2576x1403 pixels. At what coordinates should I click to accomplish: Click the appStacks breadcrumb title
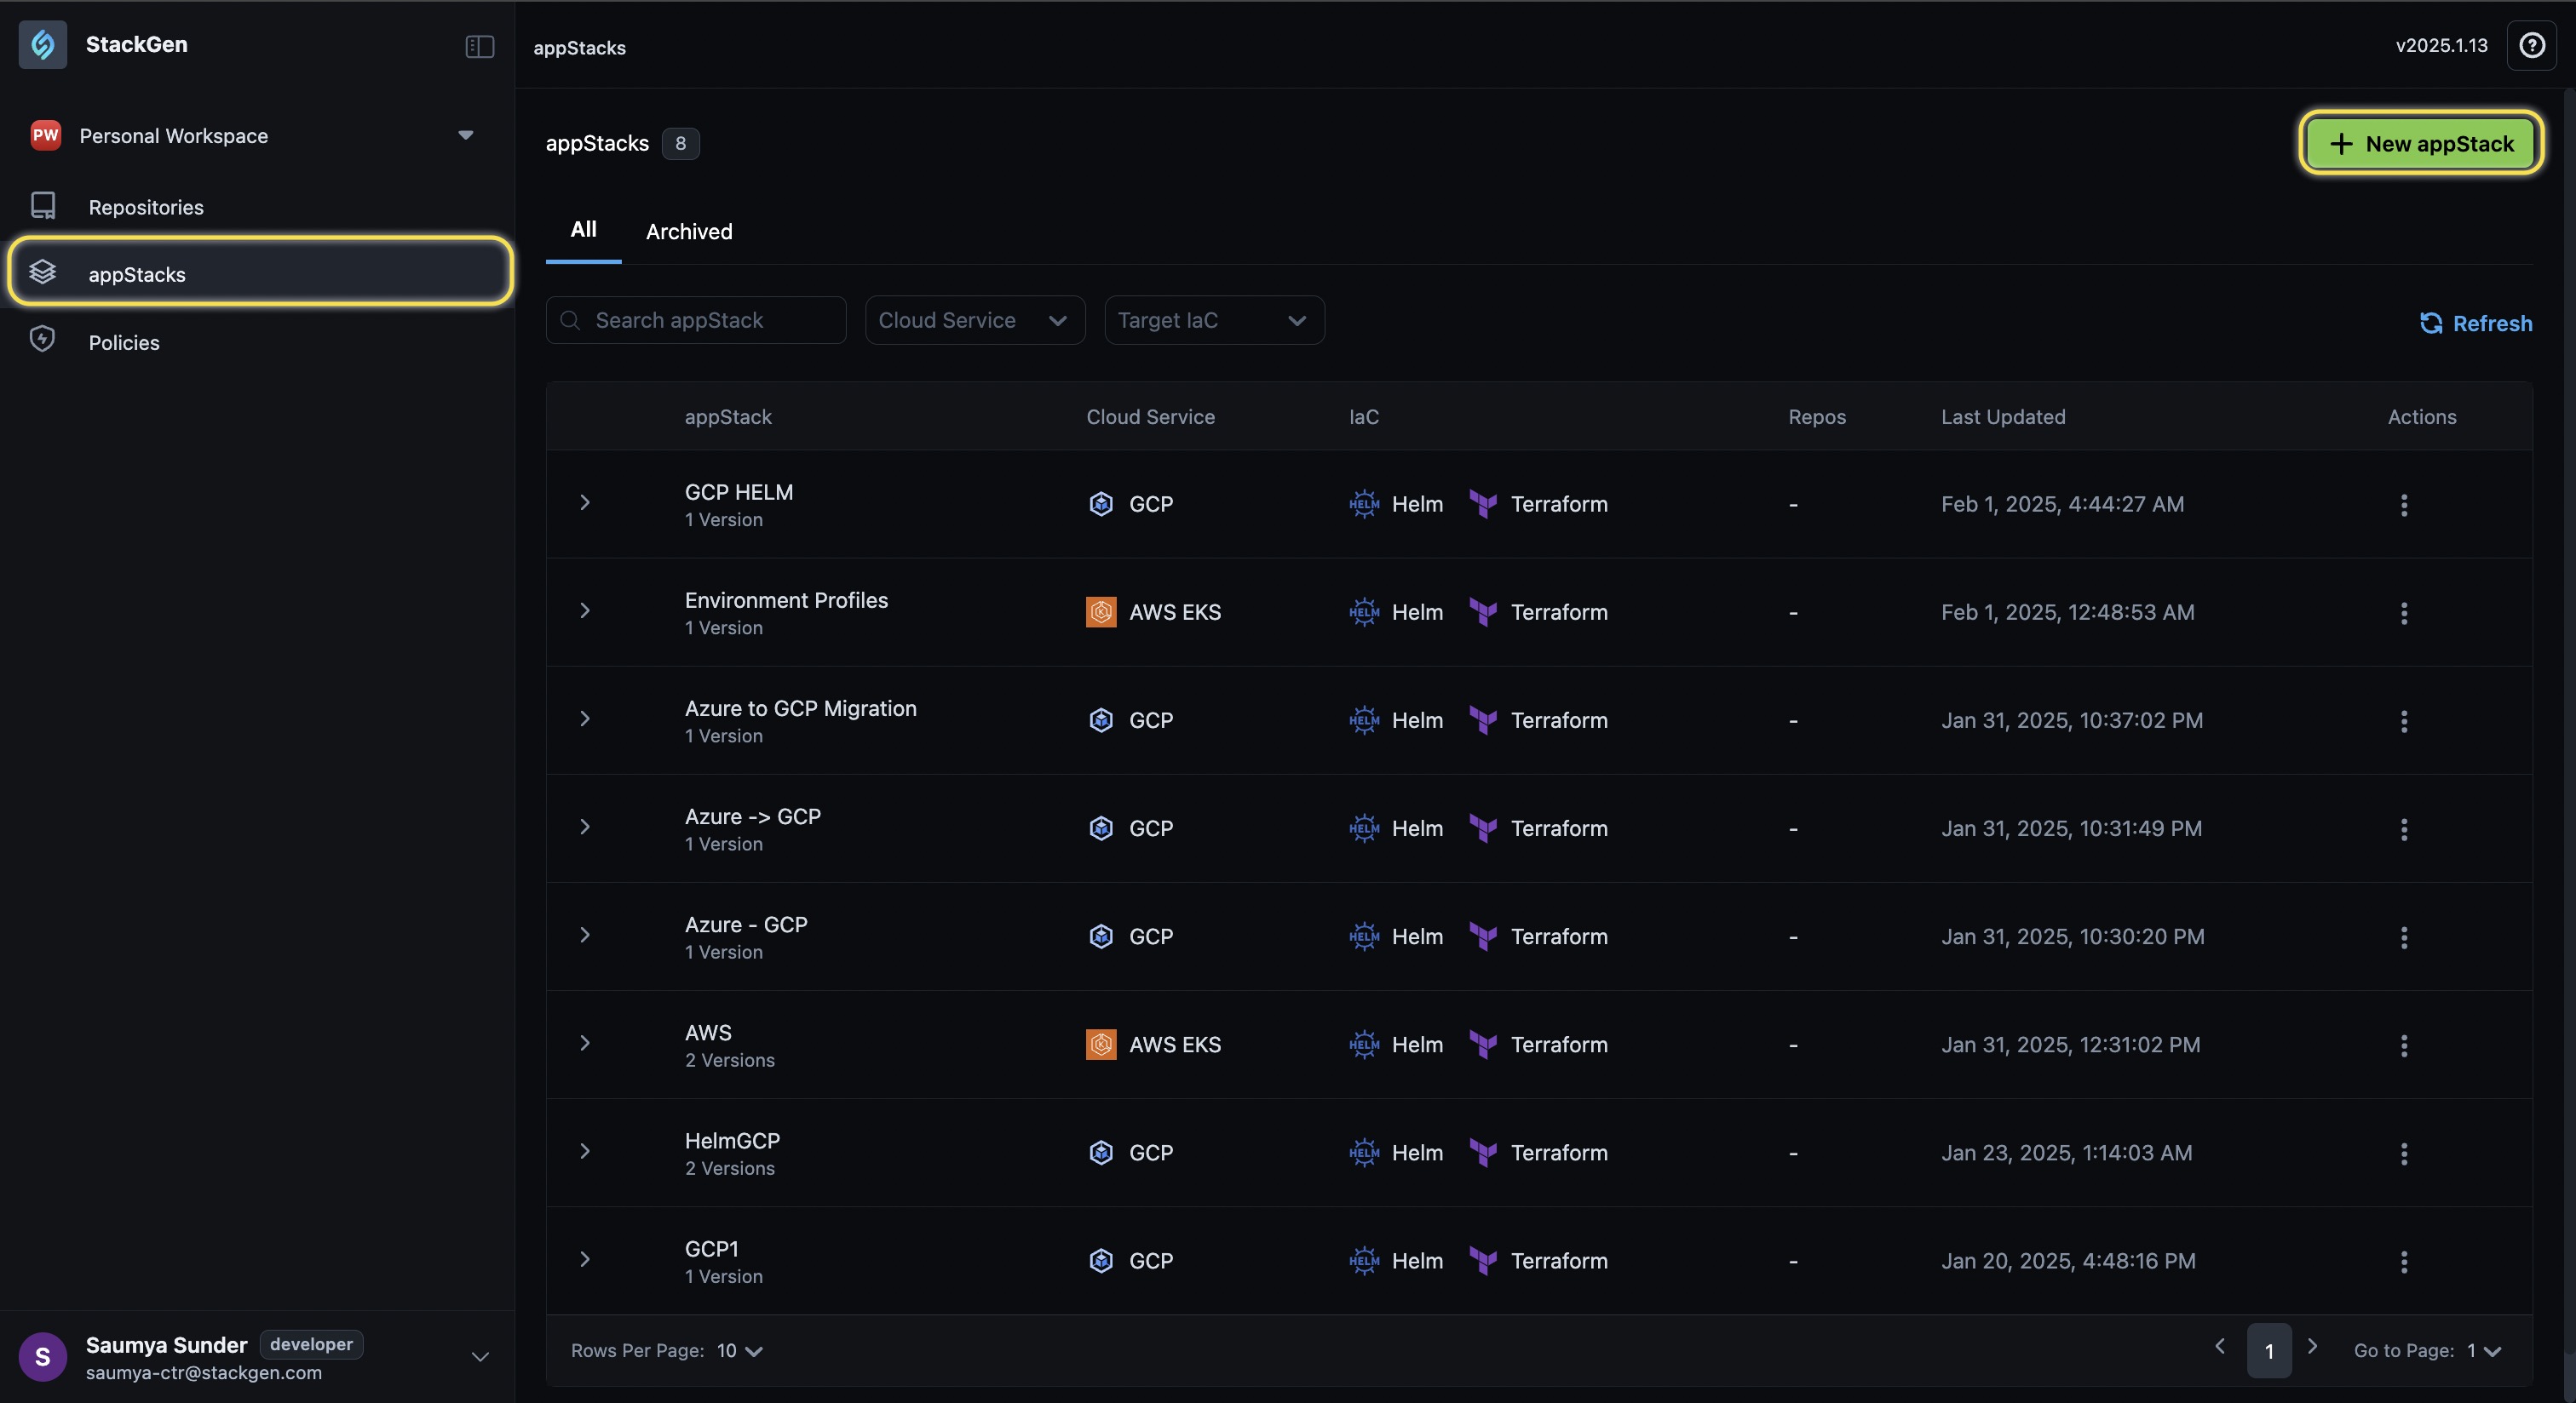(579, 47)
